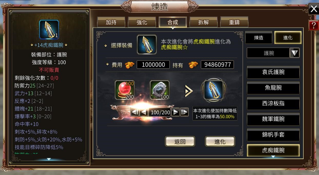
Task: Expand more equipment list below 虎痴鐵腕
Action: tap(273, 157)
